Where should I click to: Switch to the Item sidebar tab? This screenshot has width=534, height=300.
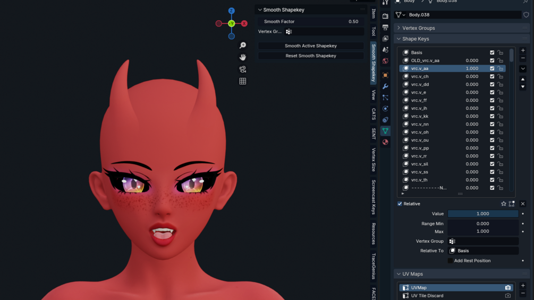[x=374, y=14]
